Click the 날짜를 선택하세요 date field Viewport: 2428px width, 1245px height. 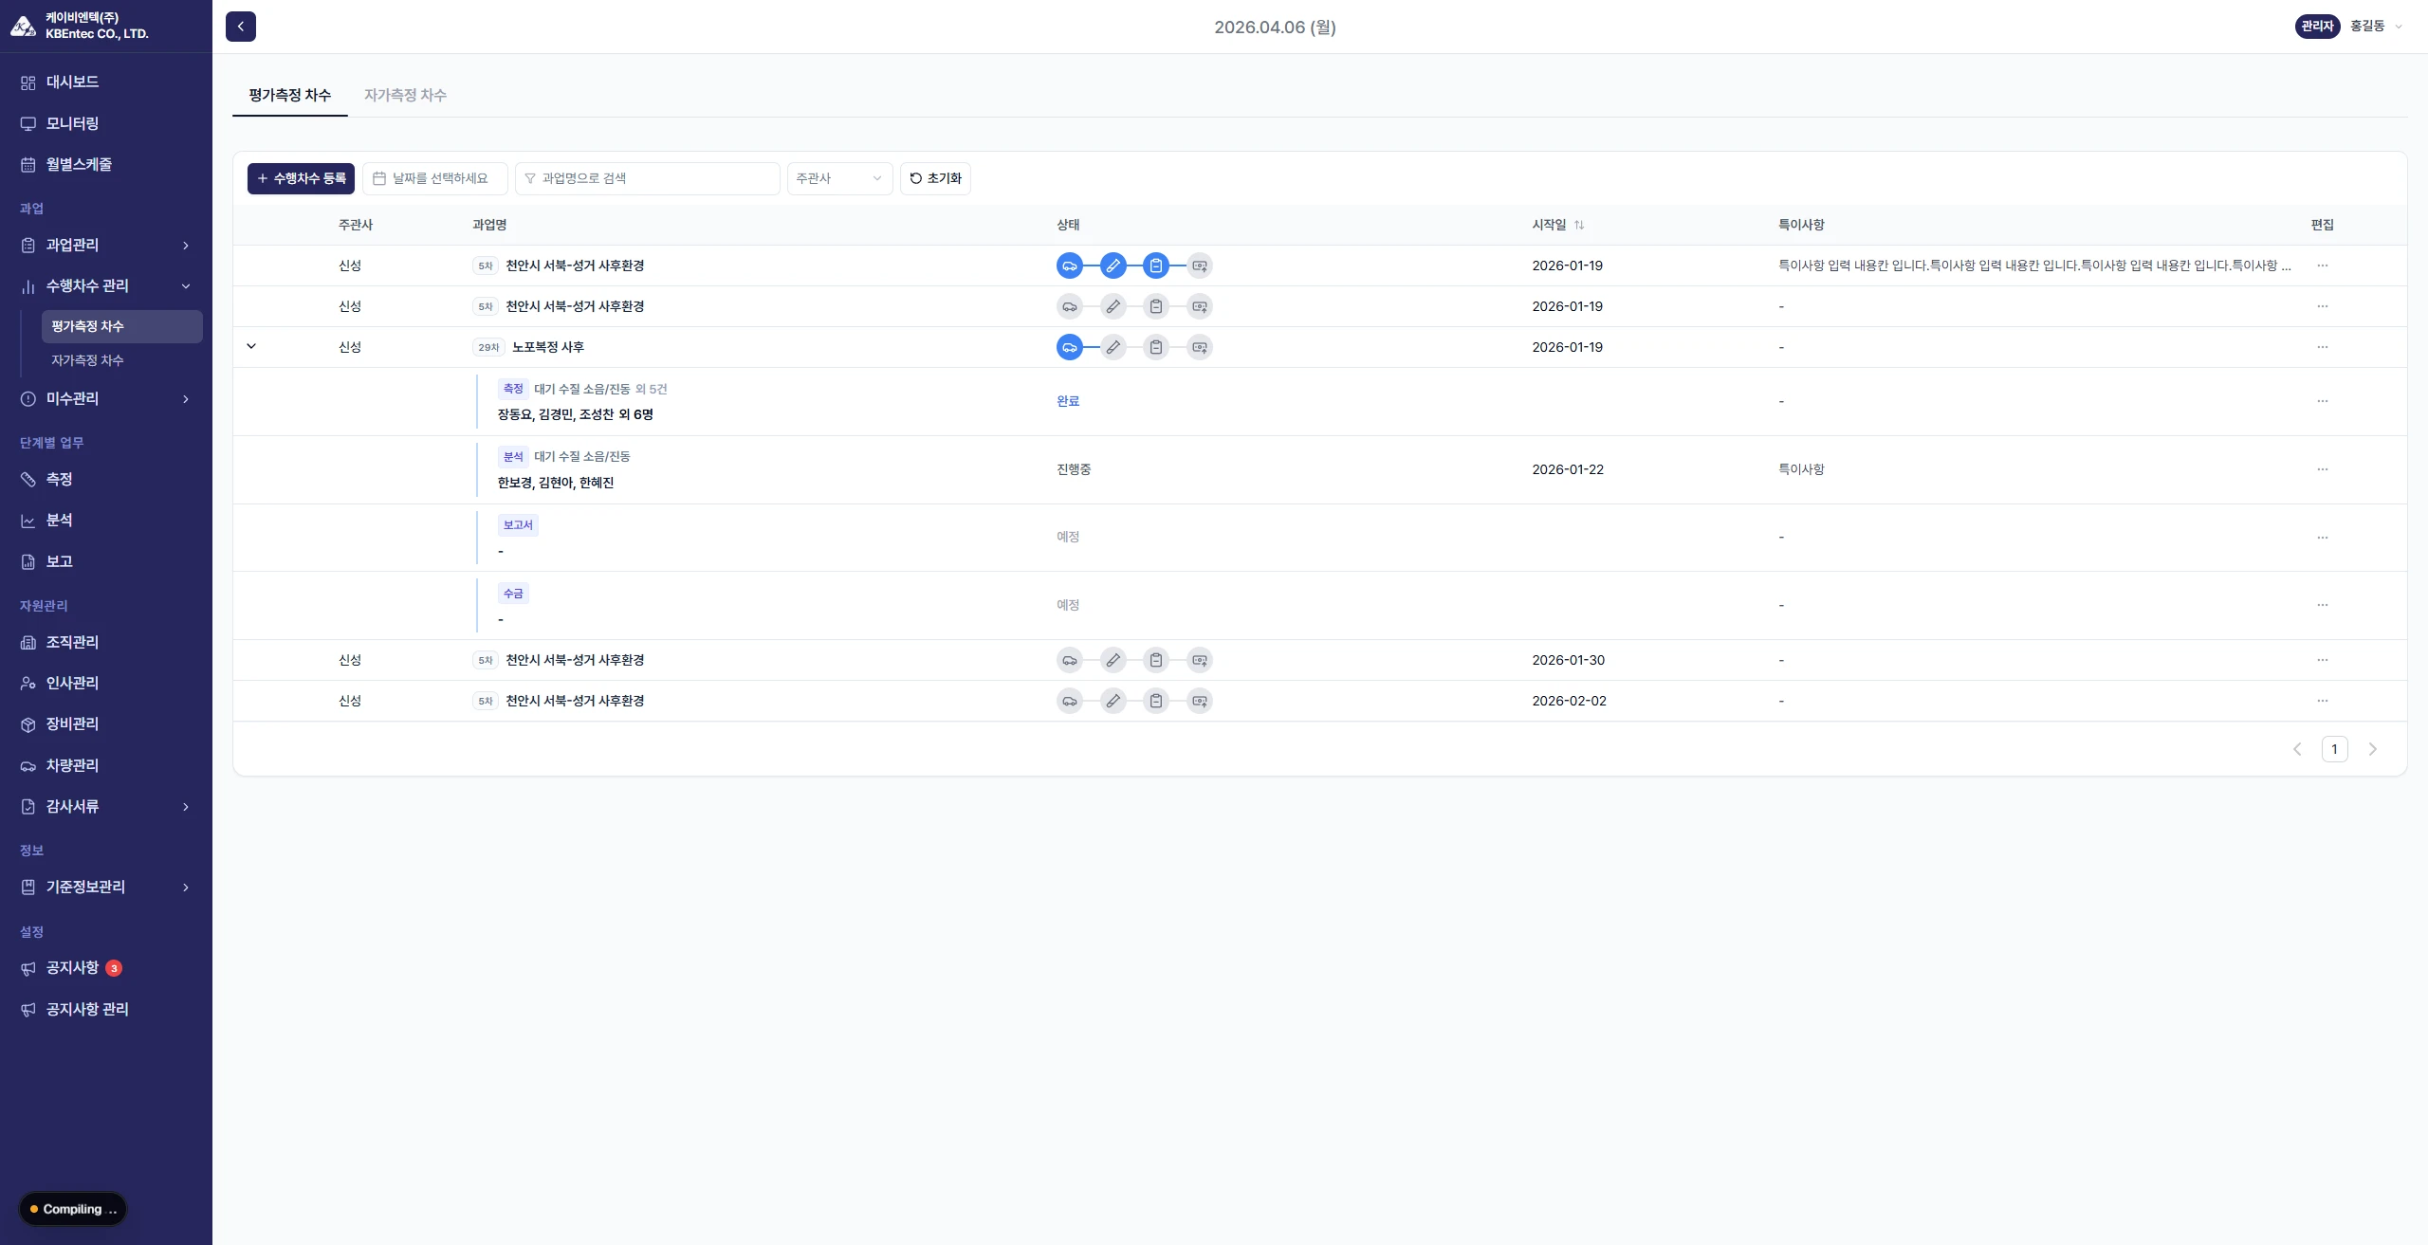(435, 178)
